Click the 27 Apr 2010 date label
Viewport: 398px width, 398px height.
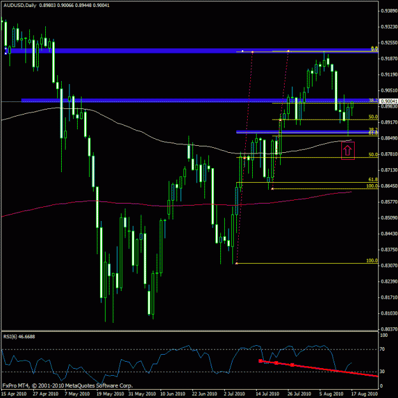[x=45, y=394]
